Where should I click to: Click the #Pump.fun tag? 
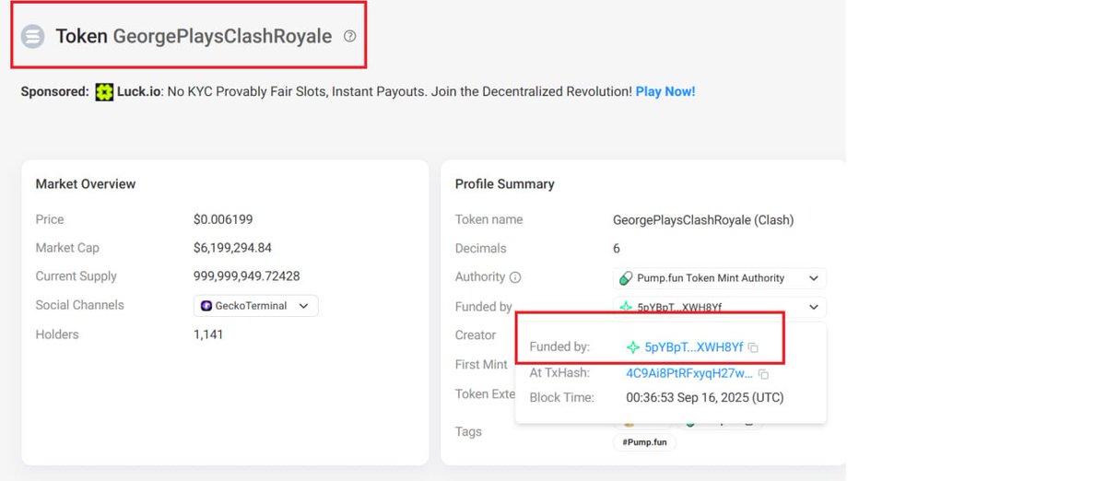click(x=644, y=442)
